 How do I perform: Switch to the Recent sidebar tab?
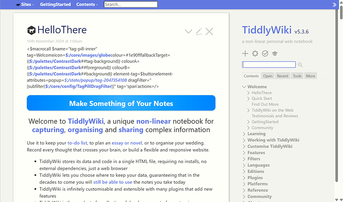(x=283, y=76)
